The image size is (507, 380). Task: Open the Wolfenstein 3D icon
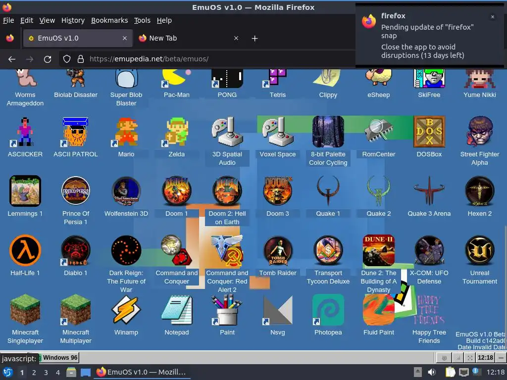[x=126, y=191]
